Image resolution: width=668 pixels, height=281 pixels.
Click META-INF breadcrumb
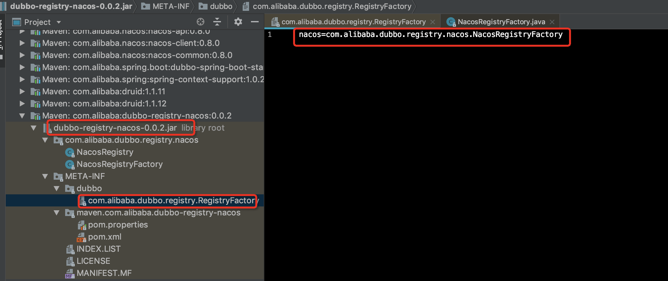pos(165,6)
